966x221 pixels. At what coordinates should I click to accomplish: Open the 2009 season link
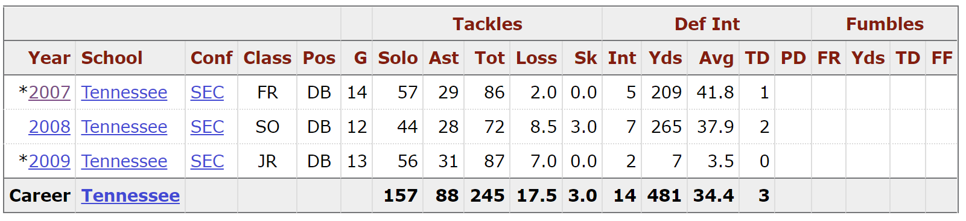pyautogui.click(x=49, y=161)
